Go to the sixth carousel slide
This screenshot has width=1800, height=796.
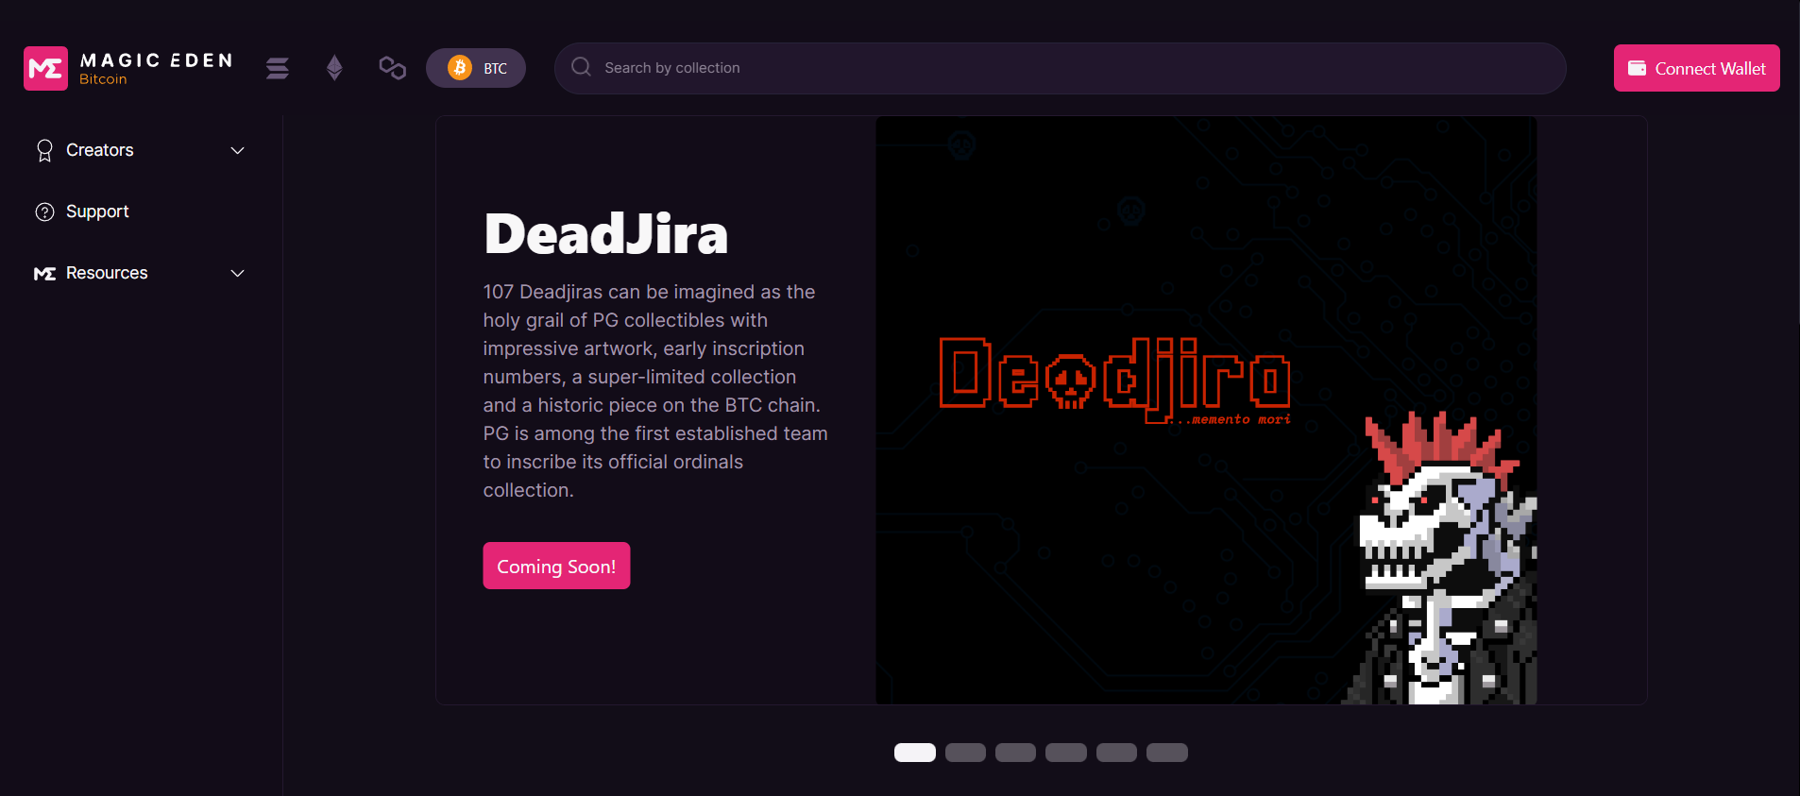(x=1167, y=753)
